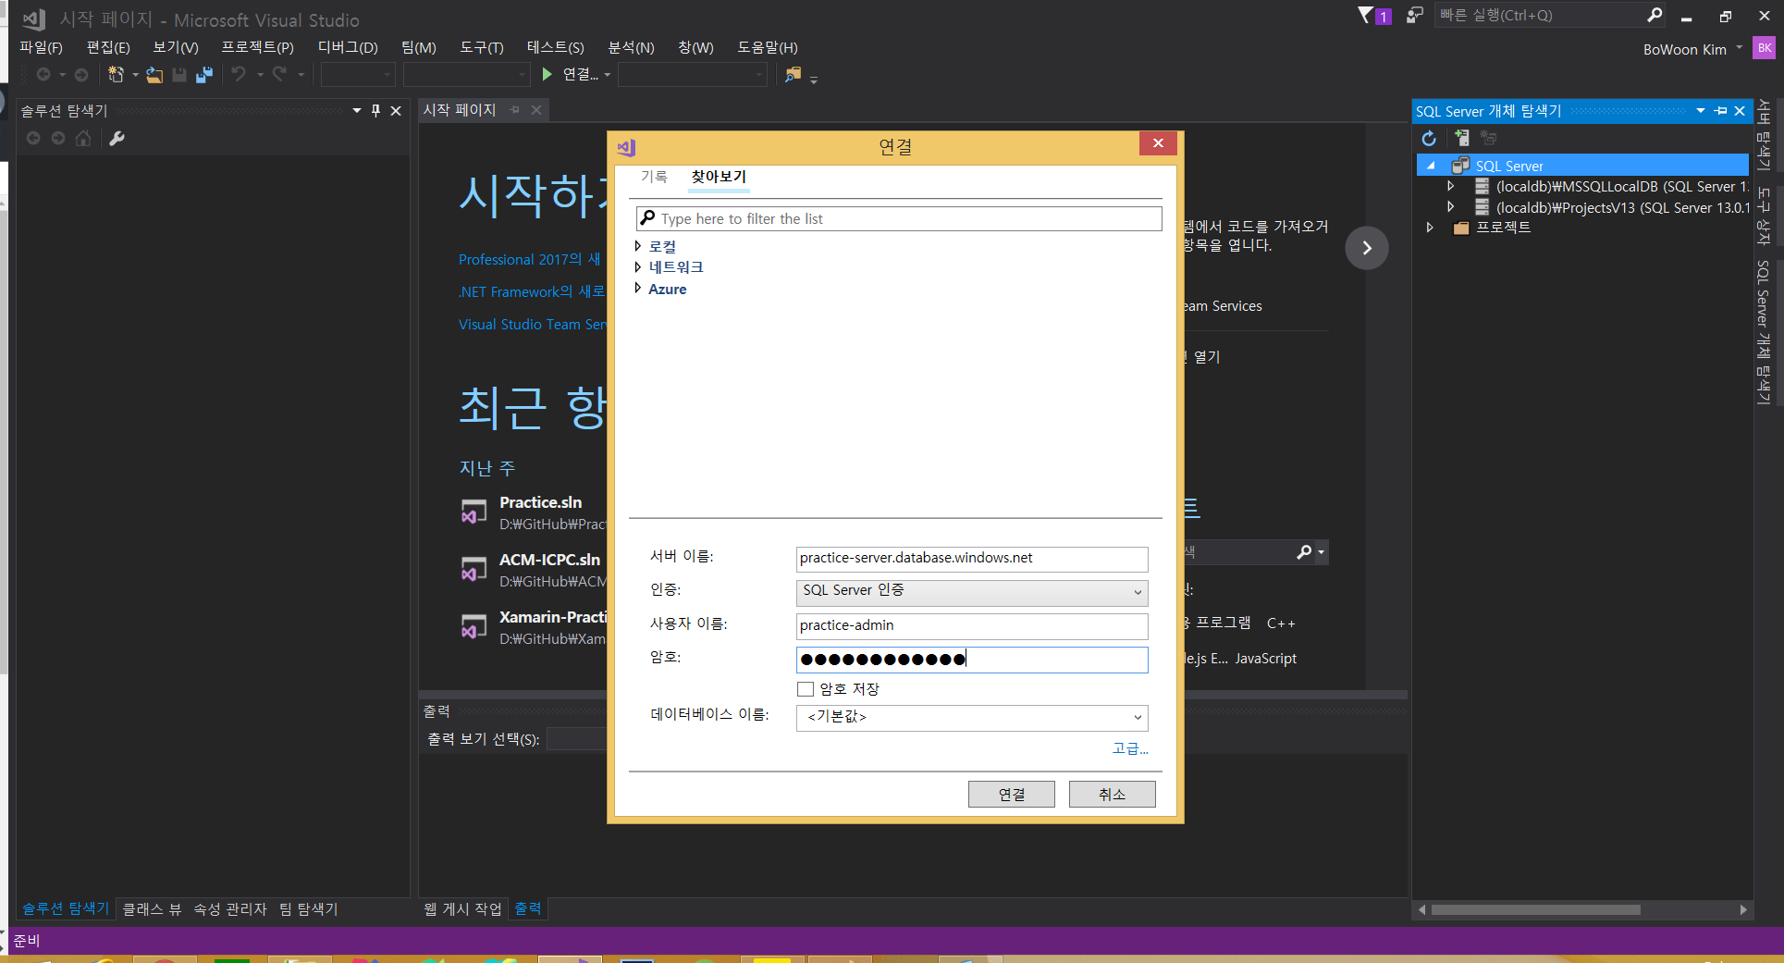Open the 디버그(D) menu
The image size is (1784, 963).
pos(348,47)
